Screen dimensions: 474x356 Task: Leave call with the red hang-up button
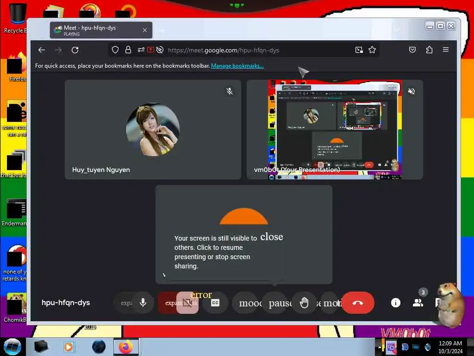tap(358, 303)
